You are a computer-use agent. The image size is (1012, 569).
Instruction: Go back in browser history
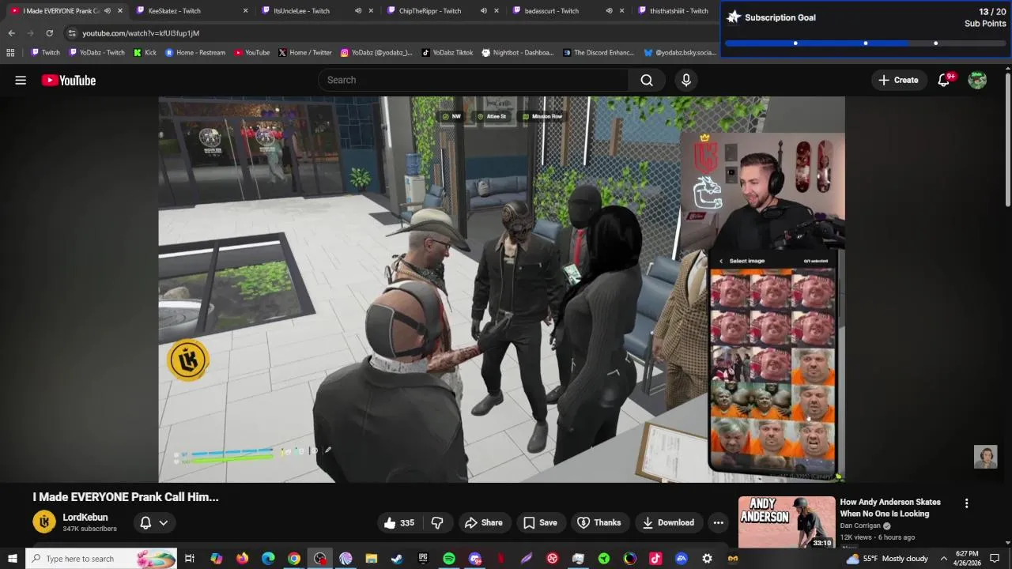coord(11,33)
